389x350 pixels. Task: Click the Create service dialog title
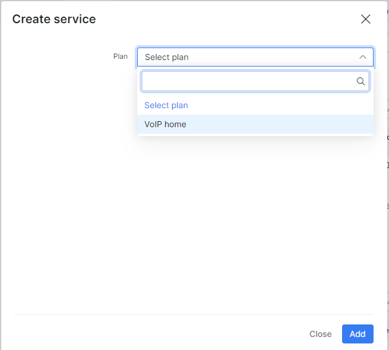(x=54, y=19)
